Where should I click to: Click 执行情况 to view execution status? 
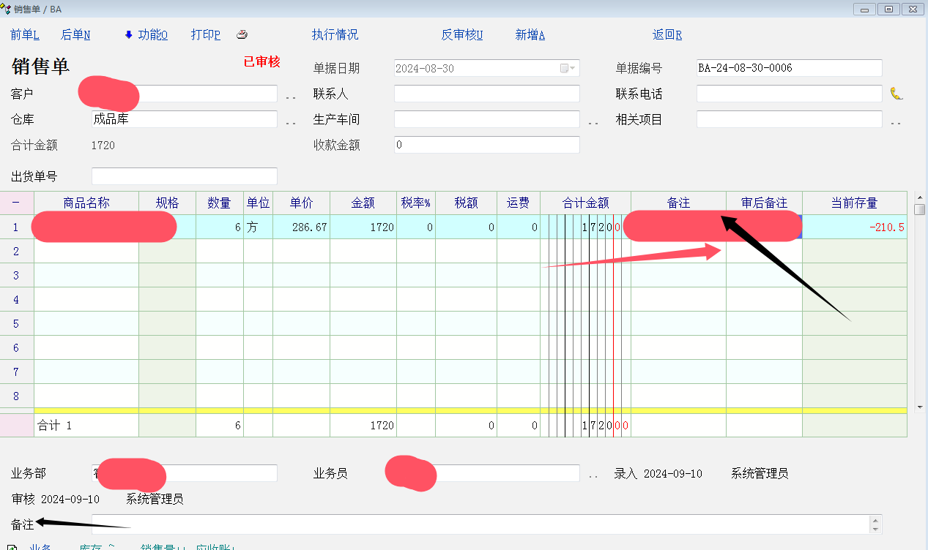335,35
